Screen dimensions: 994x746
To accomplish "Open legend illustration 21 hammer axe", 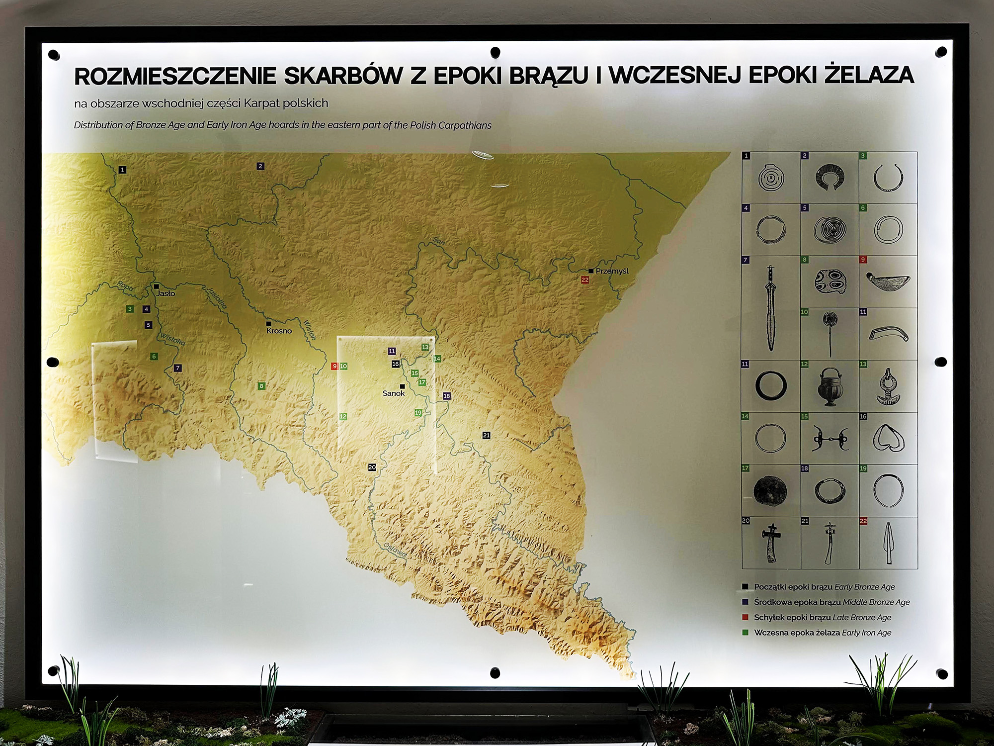I will tap(829, 543).
